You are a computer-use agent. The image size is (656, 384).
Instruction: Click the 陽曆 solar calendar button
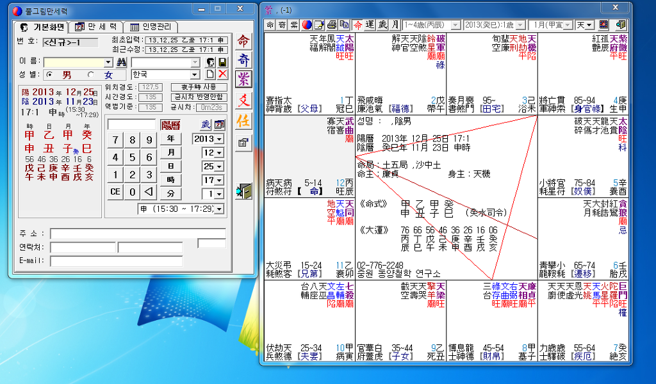171,125
